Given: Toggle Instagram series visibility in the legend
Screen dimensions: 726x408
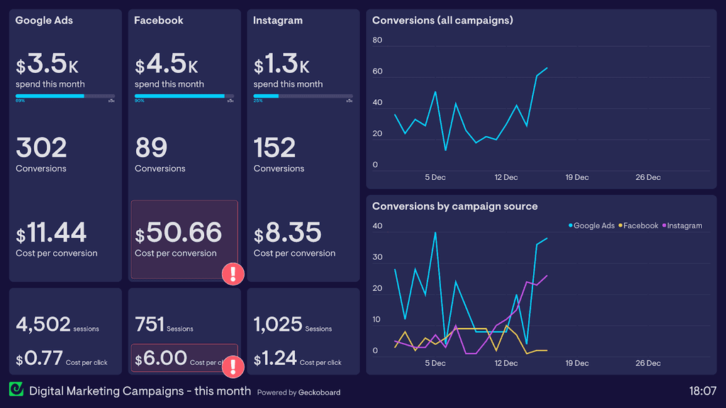Looking at the screenshot, I should tap(683, 225).
